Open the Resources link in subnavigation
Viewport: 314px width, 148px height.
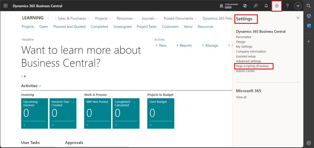pyautogui.click(x=205, y=27)
